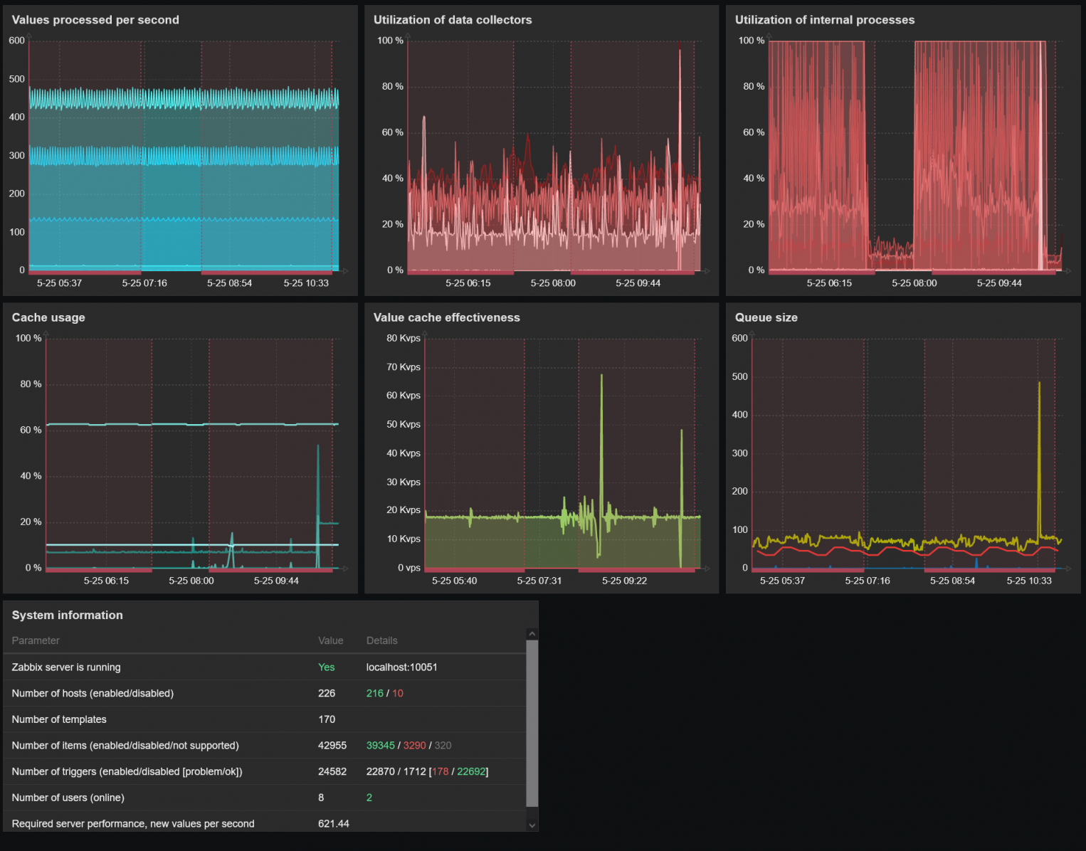This screenshot has width=1086, height=851.
Task: Click green "39345" enabled items count
Action: (380, 745)
